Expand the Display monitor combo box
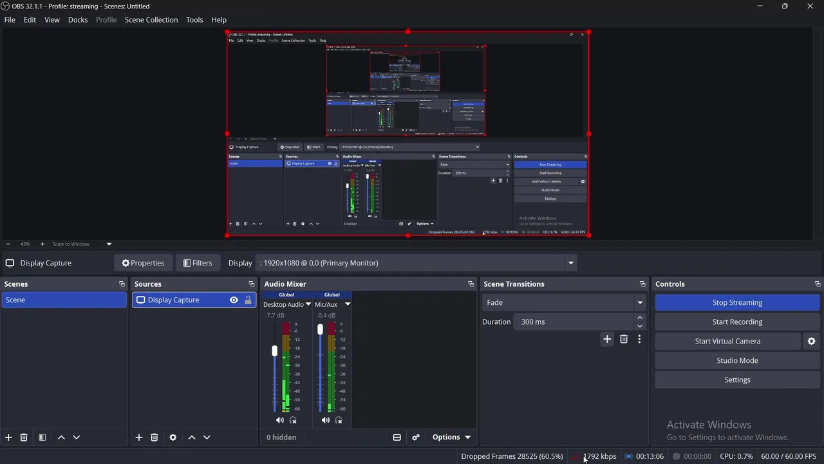The width and height of the screenshot is (824, 464). [570, 263]
